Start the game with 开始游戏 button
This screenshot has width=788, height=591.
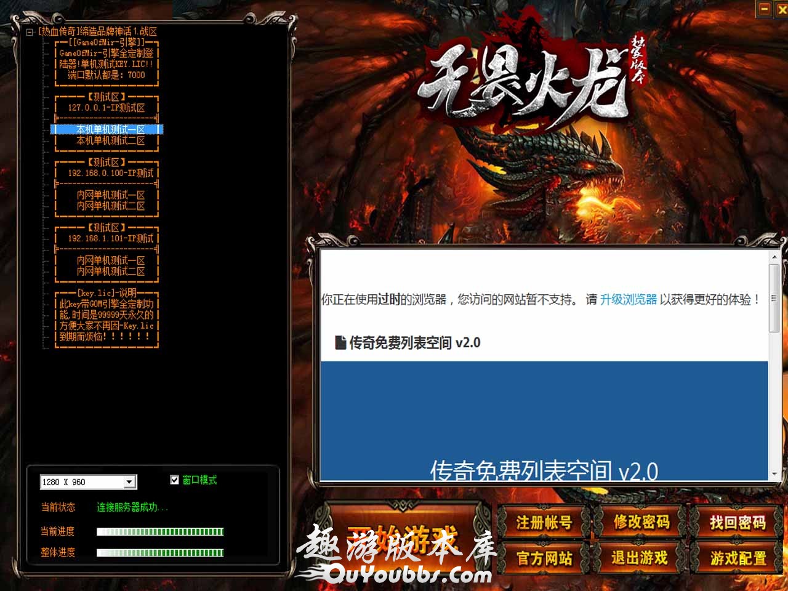(403, 540)
